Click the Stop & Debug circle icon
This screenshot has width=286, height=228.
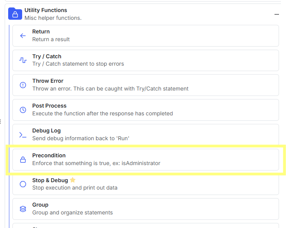tap(23, 184)
